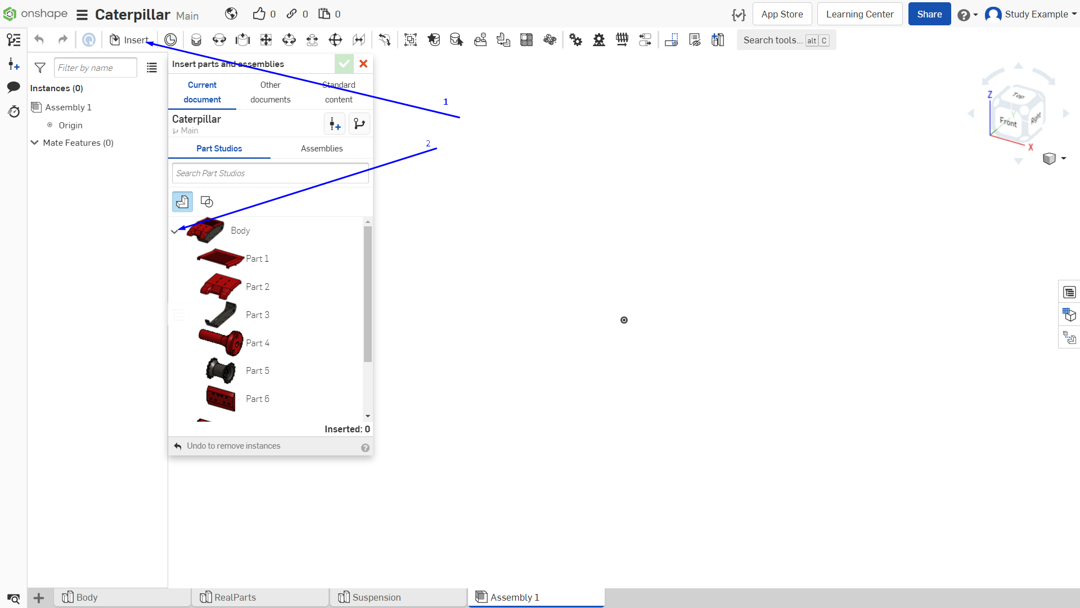Confirm insert with green checkmark
The image size is (1080, 608).
pos(344,64)
